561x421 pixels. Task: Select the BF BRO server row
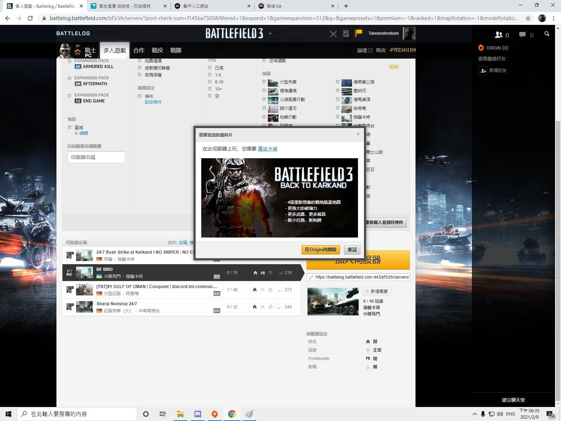pos(181,273)
